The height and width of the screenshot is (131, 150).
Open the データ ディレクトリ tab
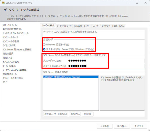coord(64,26)
